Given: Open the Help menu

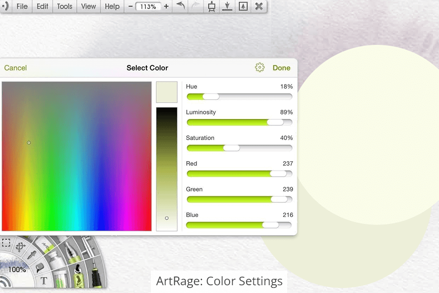Looking at the screenshot, I should pos(112,6).
